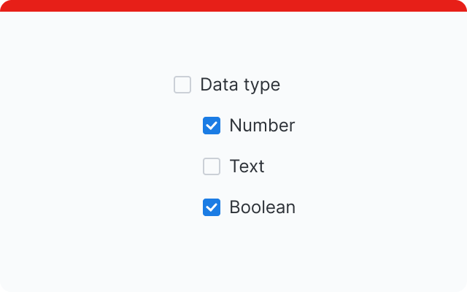The width and height of the screenshot is (467, 292).
Task: Uncheck the Boolean checkbox
Action: tap(212, 207)
